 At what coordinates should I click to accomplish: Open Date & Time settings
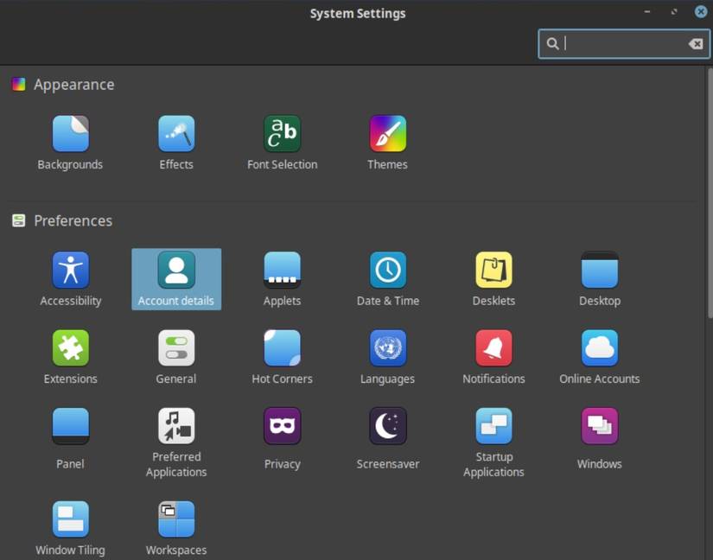pos(388,270)
